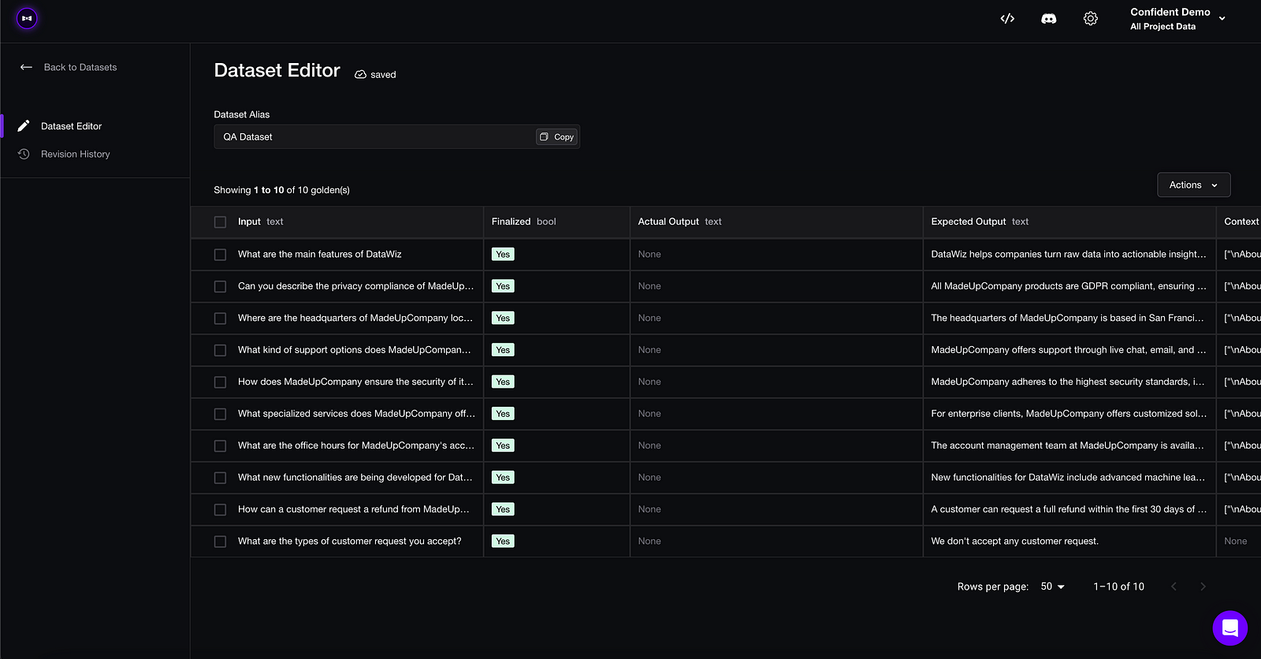This screenshot has width=1261, height=659.
Task: Toggle select-all checkbox in header row
Action: [220, 222]
